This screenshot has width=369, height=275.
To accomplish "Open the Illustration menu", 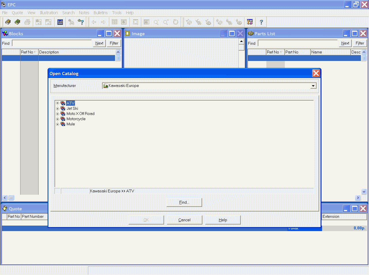I will coord(49,13).
